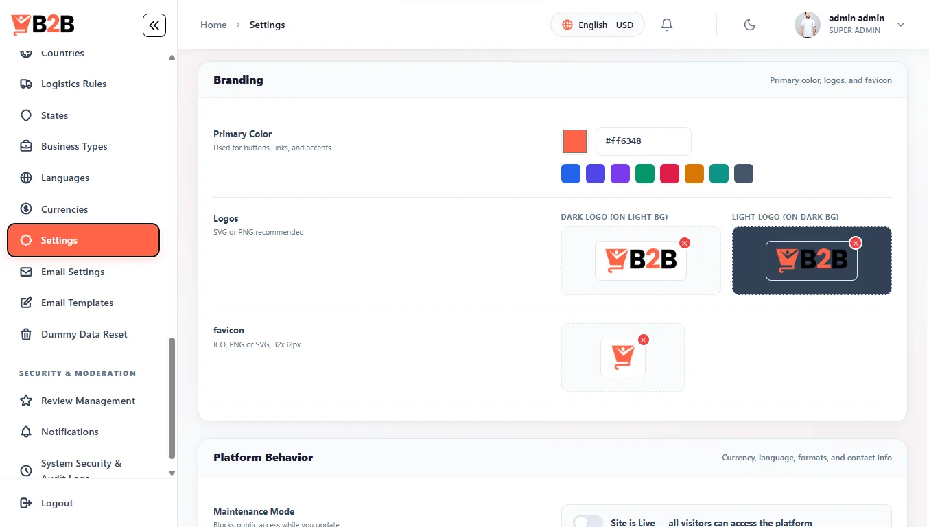The image size is (929, 527).
Task: Click Currencies dollar icon
Action: [26, 209]
